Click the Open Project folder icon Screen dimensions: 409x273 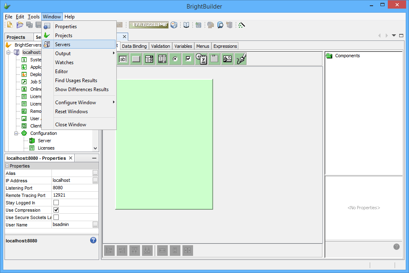(20, 25)
